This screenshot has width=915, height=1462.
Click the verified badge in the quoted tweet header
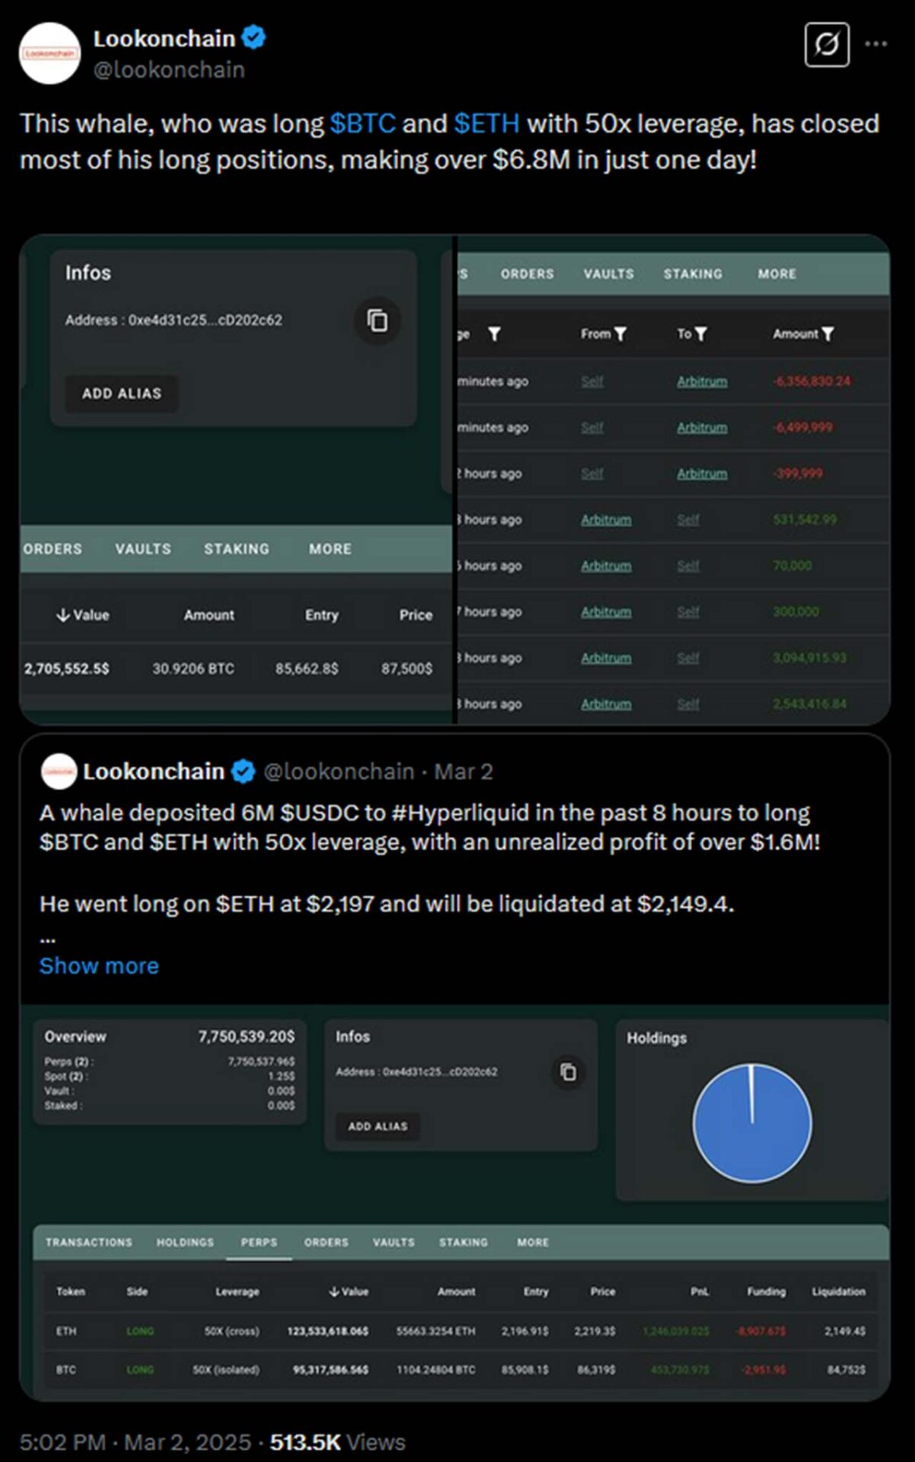point(243,771)
